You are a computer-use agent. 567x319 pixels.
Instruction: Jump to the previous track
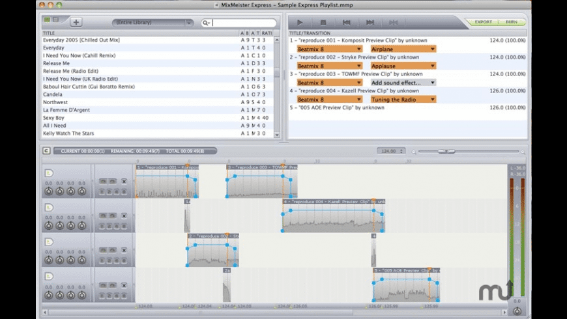[347, 22]
